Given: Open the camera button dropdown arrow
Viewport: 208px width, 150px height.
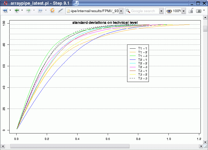Looking at the screenshot, I should [x=204, y=10].
